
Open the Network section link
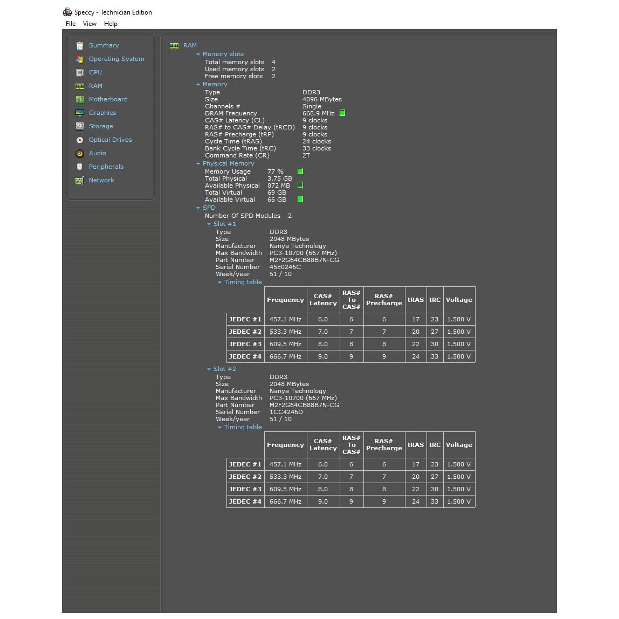(101, 181)
